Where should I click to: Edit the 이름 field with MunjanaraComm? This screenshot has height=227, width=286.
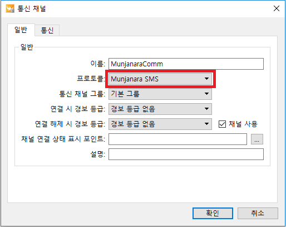186,64
